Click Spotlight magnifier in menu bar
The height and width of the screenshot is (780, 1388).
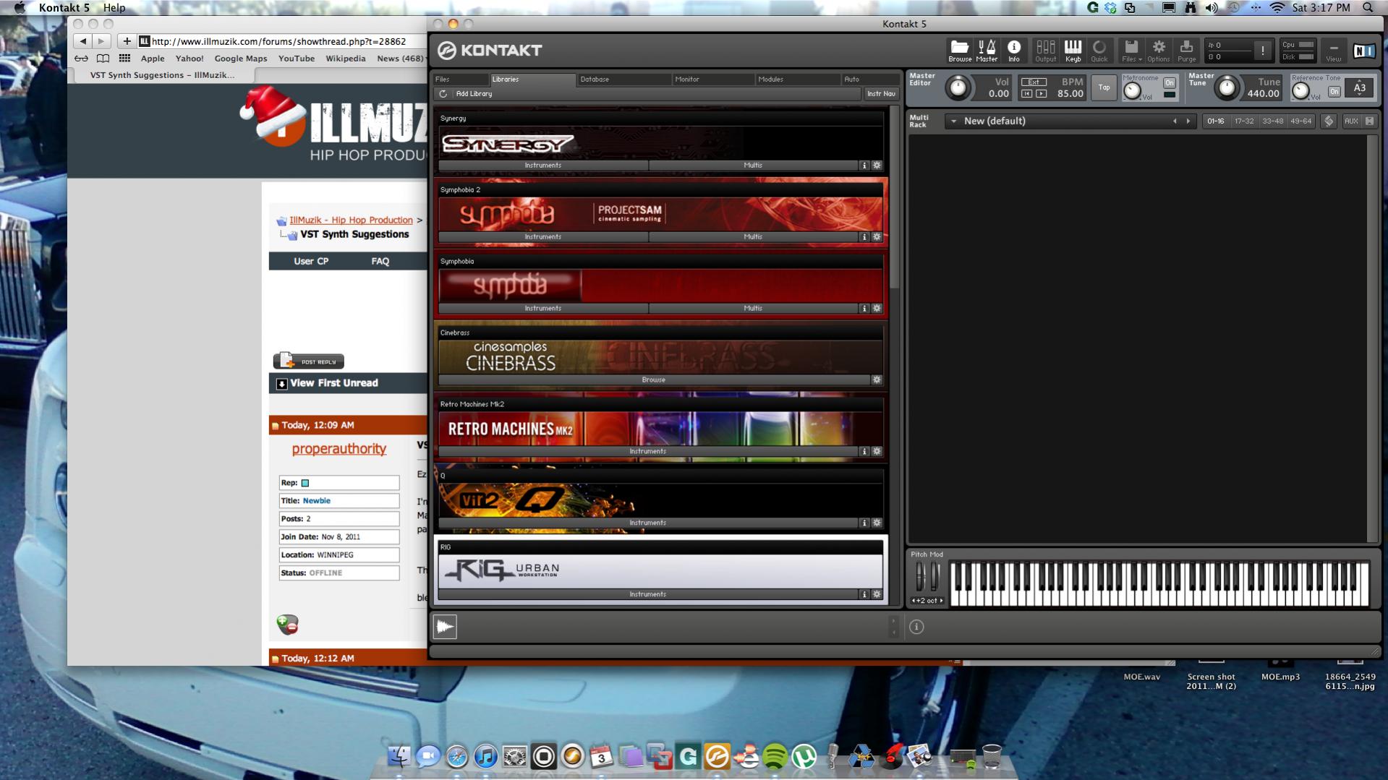1368,8
